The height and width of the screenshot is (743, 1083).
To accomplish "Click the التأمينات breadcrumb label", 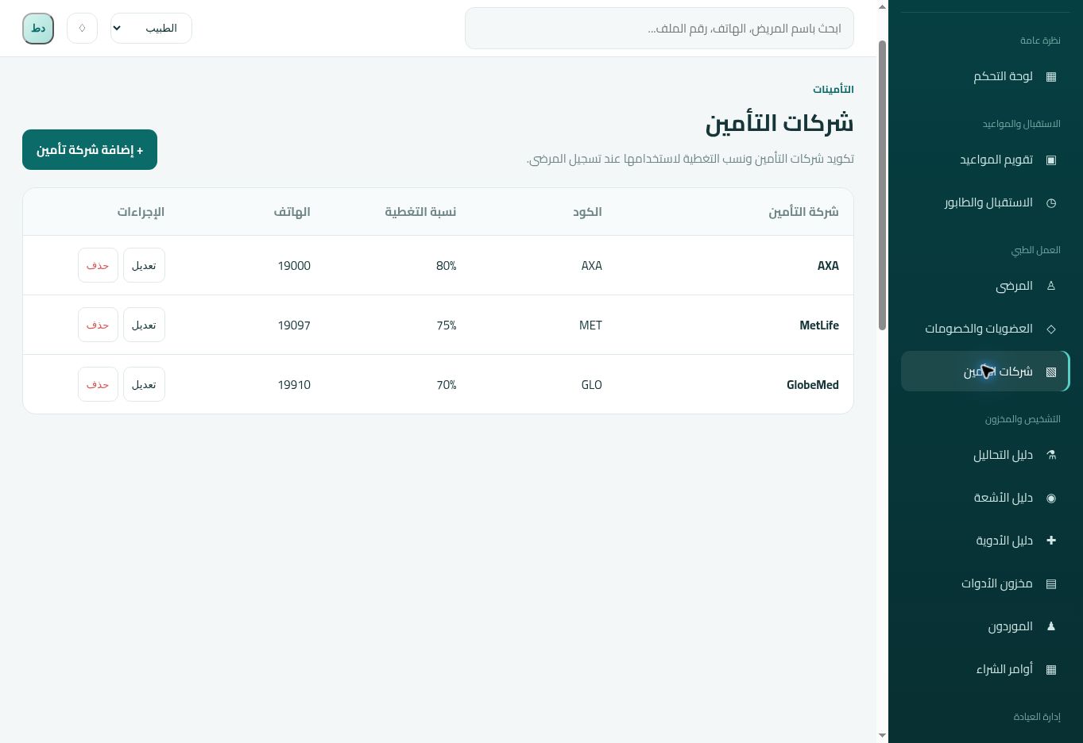I will (834, 90).
